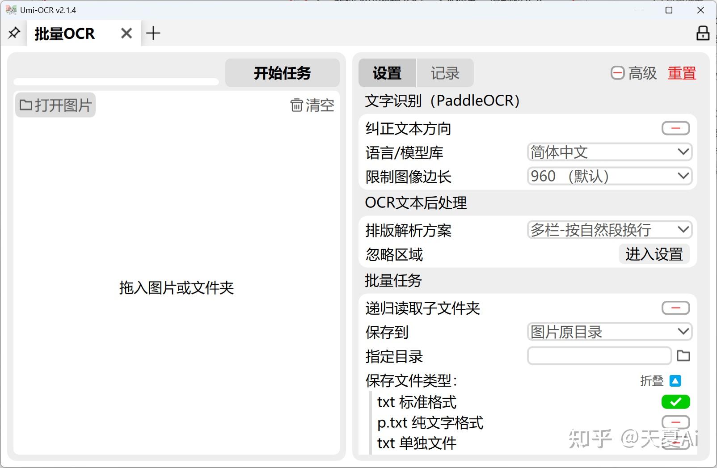The image size is (717, 468).
Task: Enable 递归读取子文件夹
Action: (x=675, y=308)
